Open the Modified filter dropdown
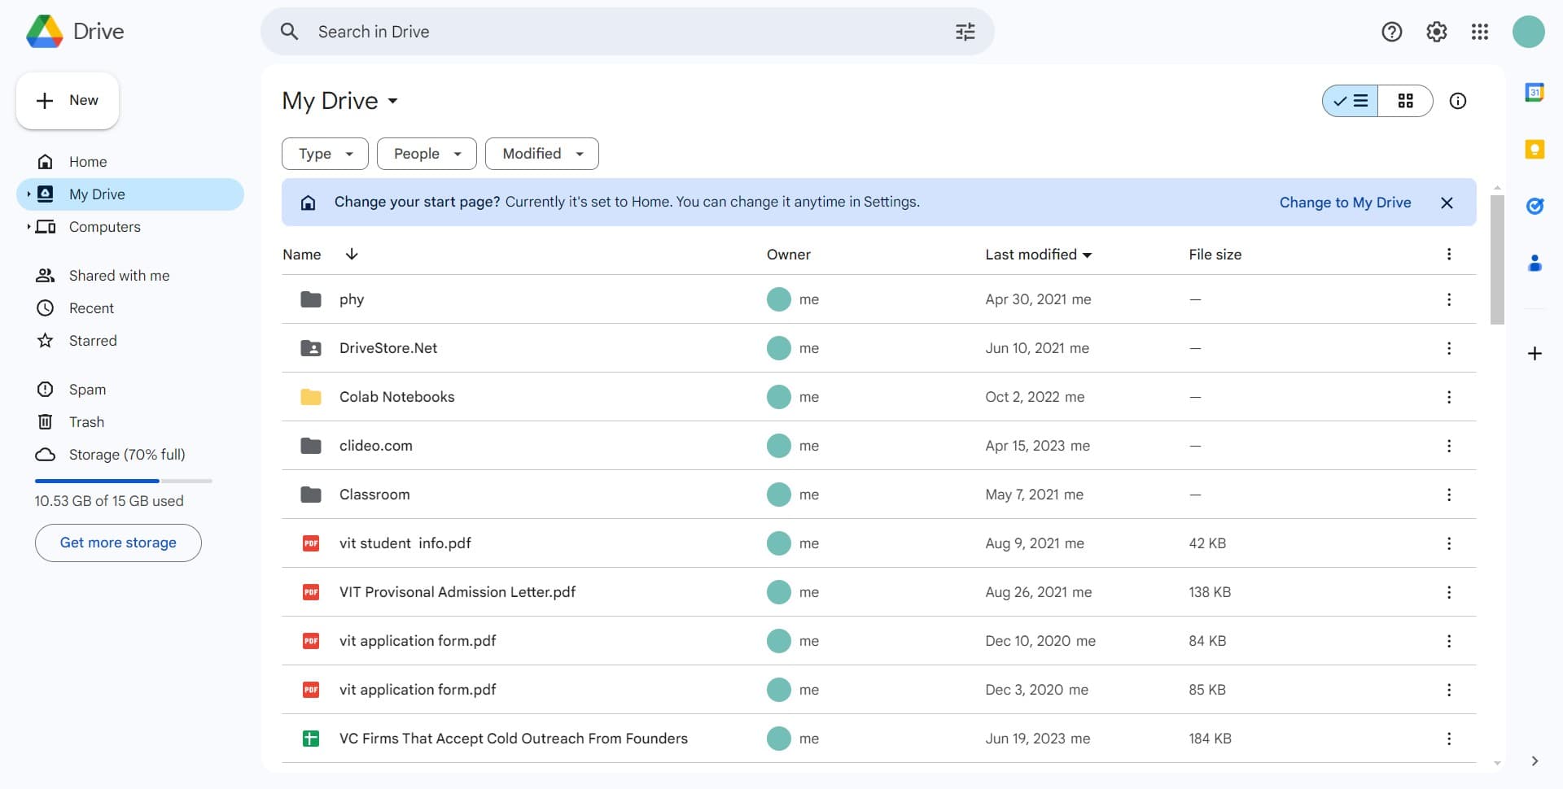Image resolution: width=1563 pixels, height=789 pixels. coord(541,154)
